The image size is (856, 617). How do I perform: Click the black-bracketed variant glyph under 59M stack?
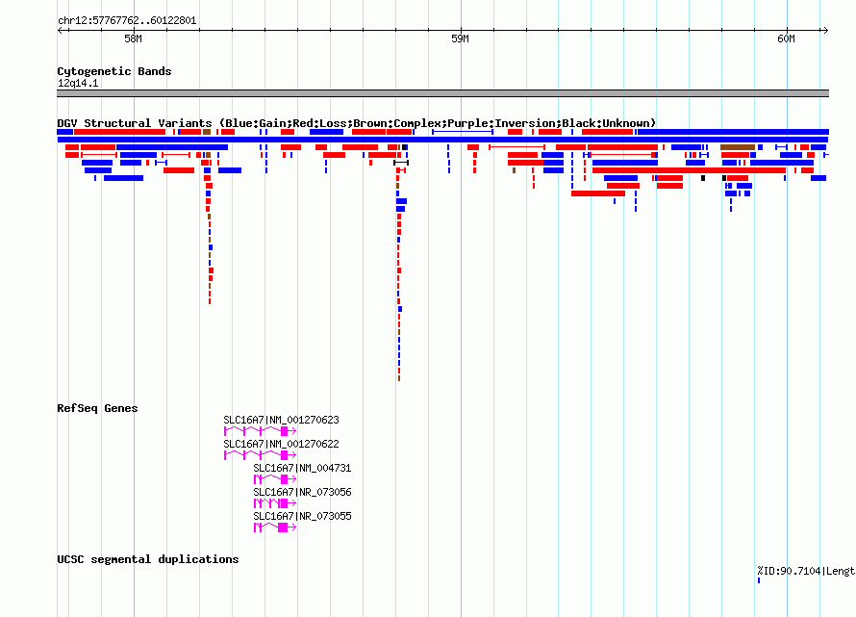point(401,163)
